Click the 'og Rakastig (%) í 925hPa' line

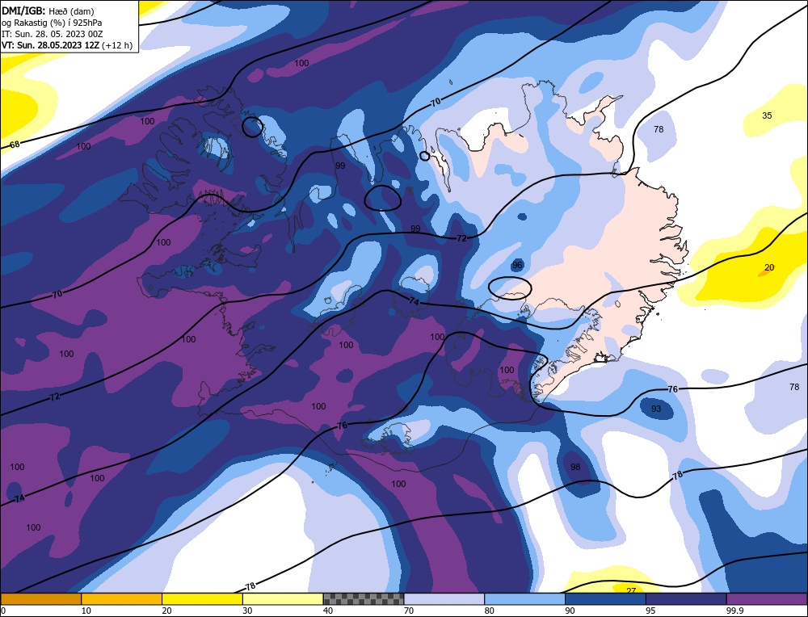tap(52, 23)
